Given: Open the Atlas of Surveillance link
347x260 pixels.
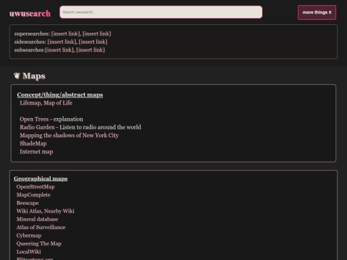Looking at the screenshot, I should pyautogui.click(x=41, y=227).
